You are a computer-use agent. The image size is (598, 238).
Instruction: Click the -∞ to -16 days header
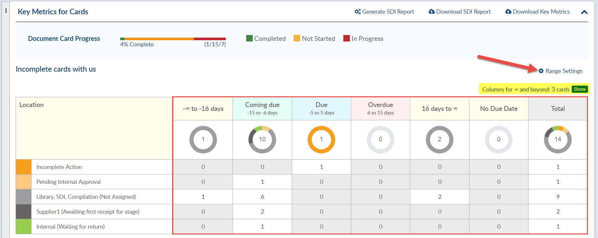coord(203,109)
